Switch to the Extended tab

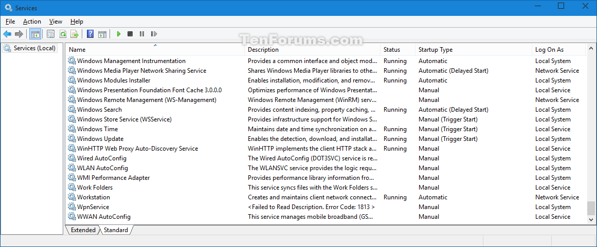(x=83, y=230)
